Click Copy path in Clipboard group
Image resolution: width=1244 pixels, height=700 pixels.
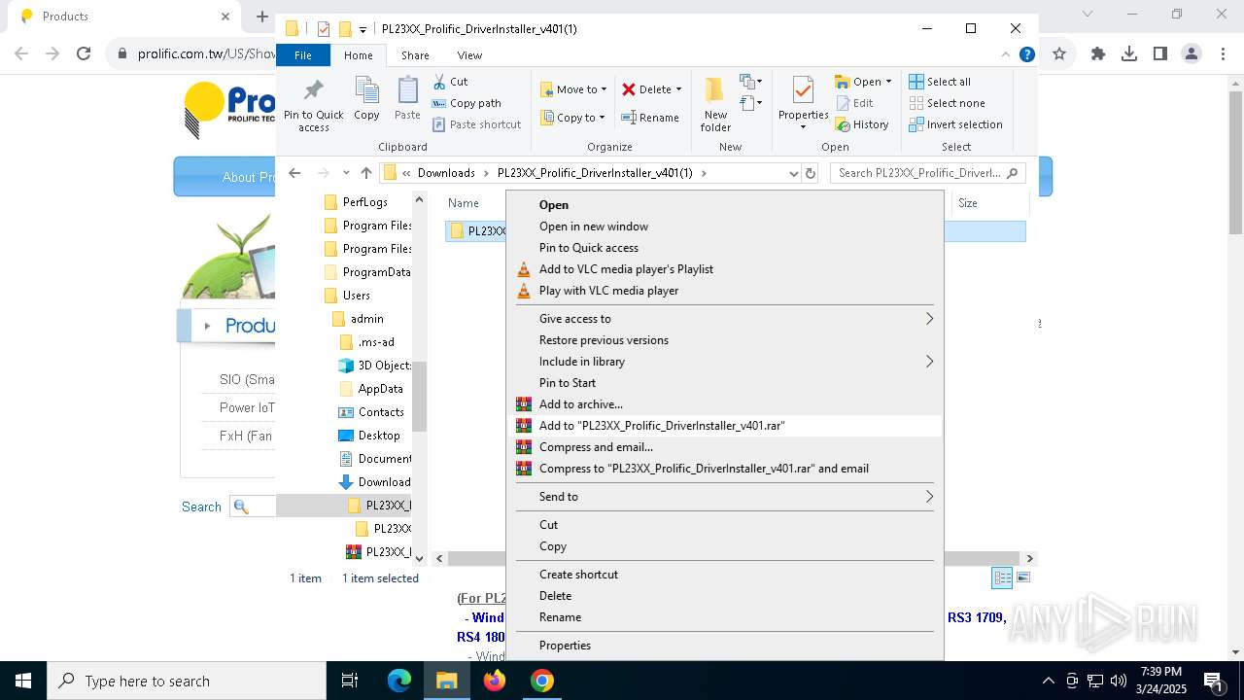point(466,103)
